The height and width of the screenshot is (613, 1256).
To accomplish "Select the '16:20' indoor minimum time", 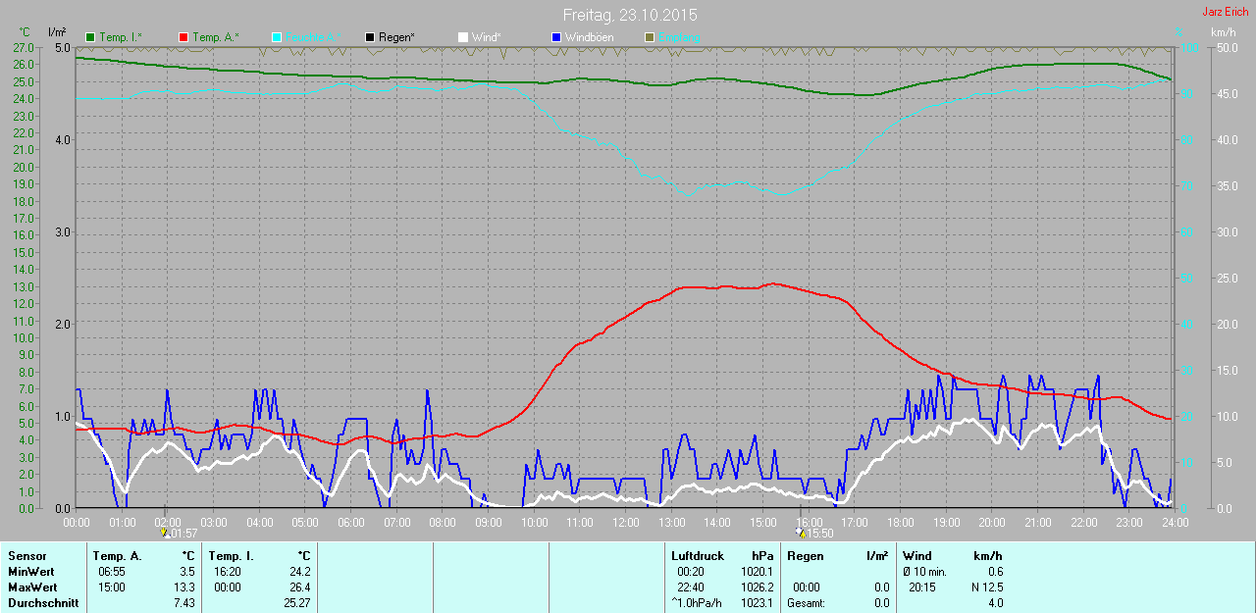I will [x=228, y=572].
